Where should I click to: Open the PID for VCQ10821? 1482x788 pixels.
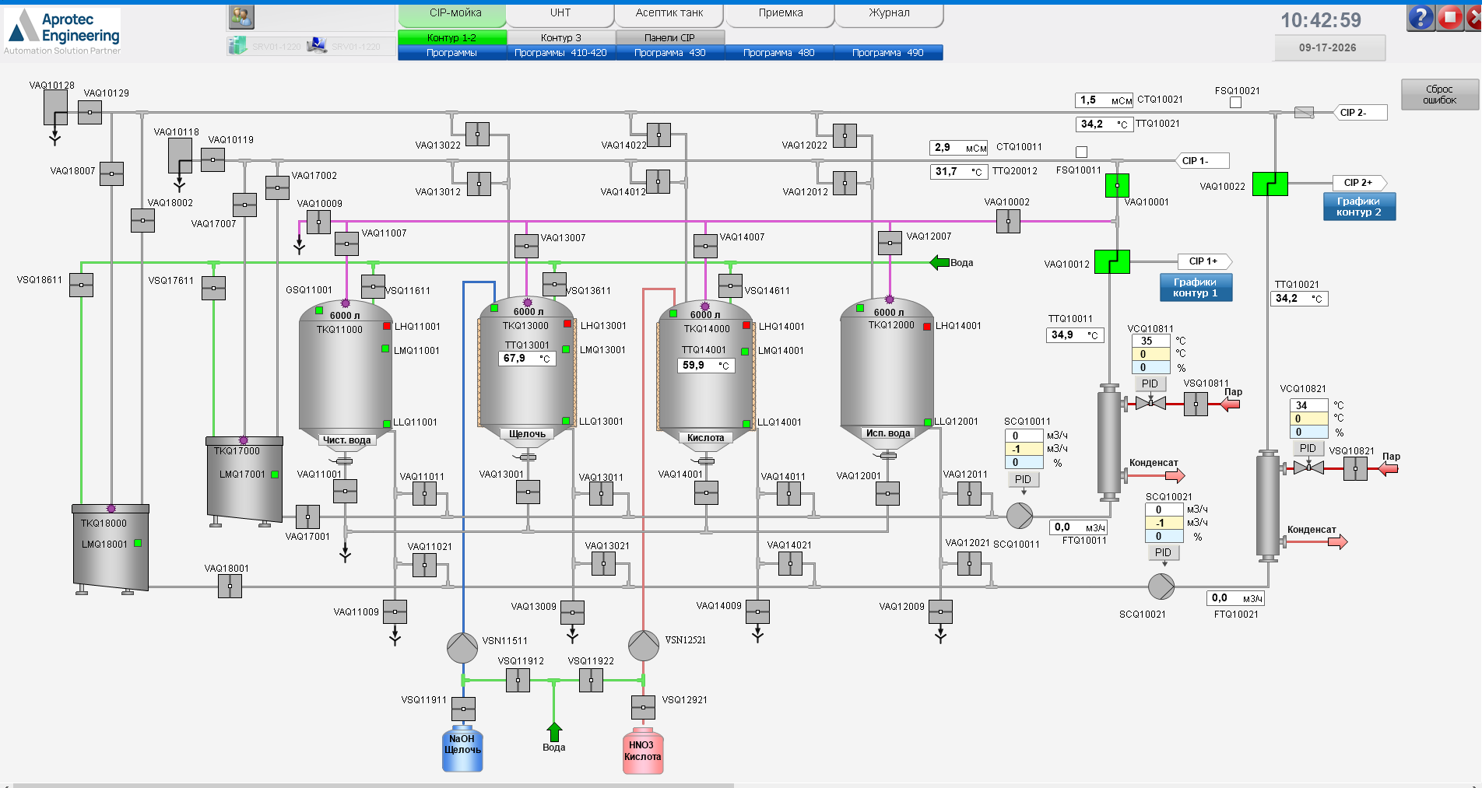1308,448
